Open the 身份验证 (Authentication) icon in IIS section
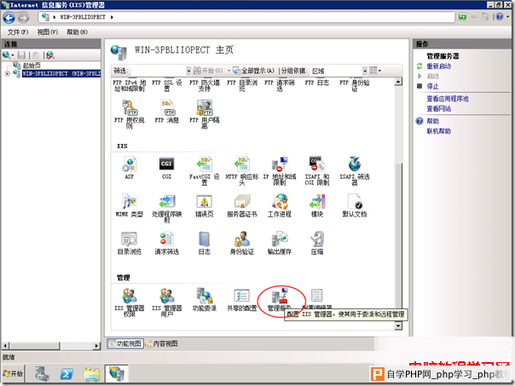The width and height of the screenshot is (515, 386). (241, 241)
